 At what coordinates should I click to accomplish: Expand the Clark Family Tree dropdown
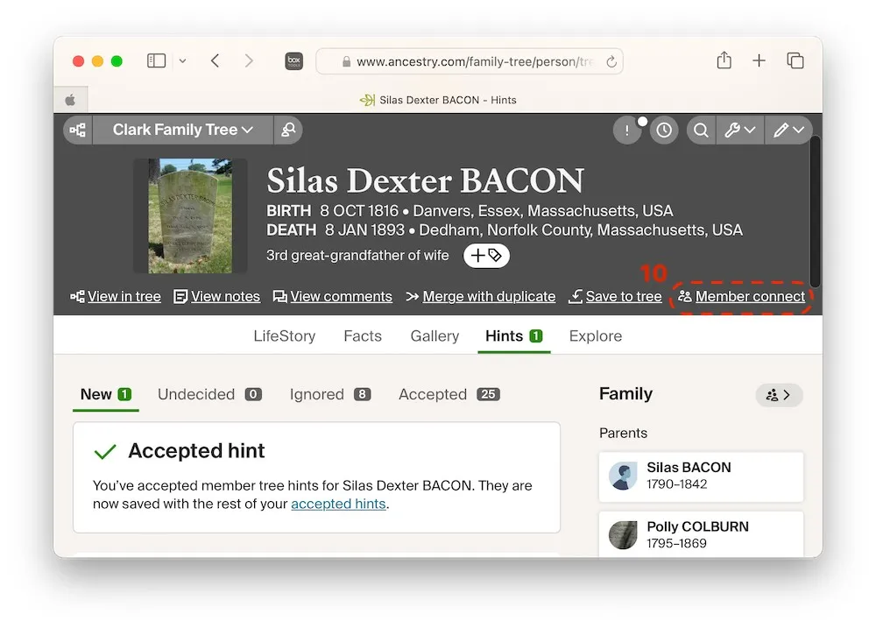coord(183,131)
